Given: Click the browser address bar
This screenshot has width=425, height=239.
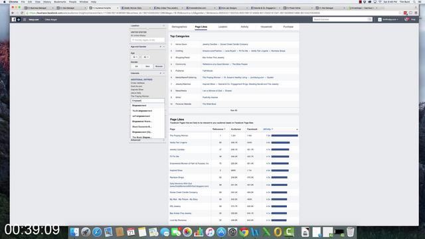Looking at the screenshot, I should tap(212, 13).
